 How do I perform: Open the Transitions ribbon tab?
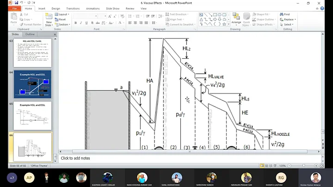73,8
